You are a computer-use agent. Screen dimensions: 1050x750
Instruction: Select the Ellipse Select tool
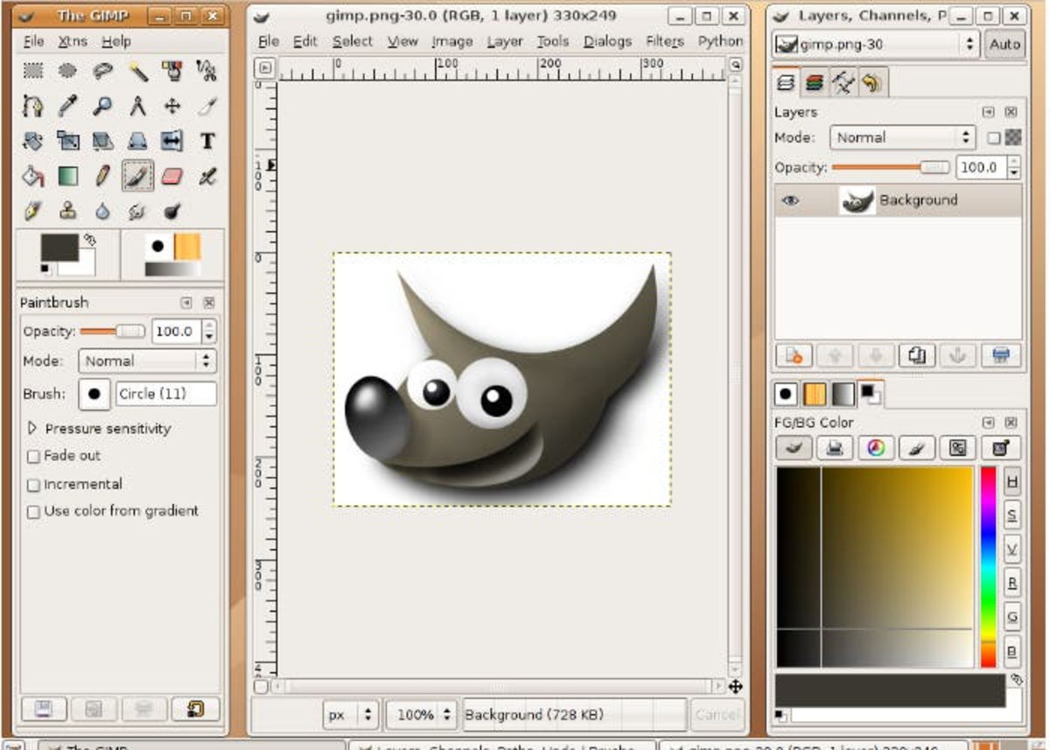click(67, 72)
